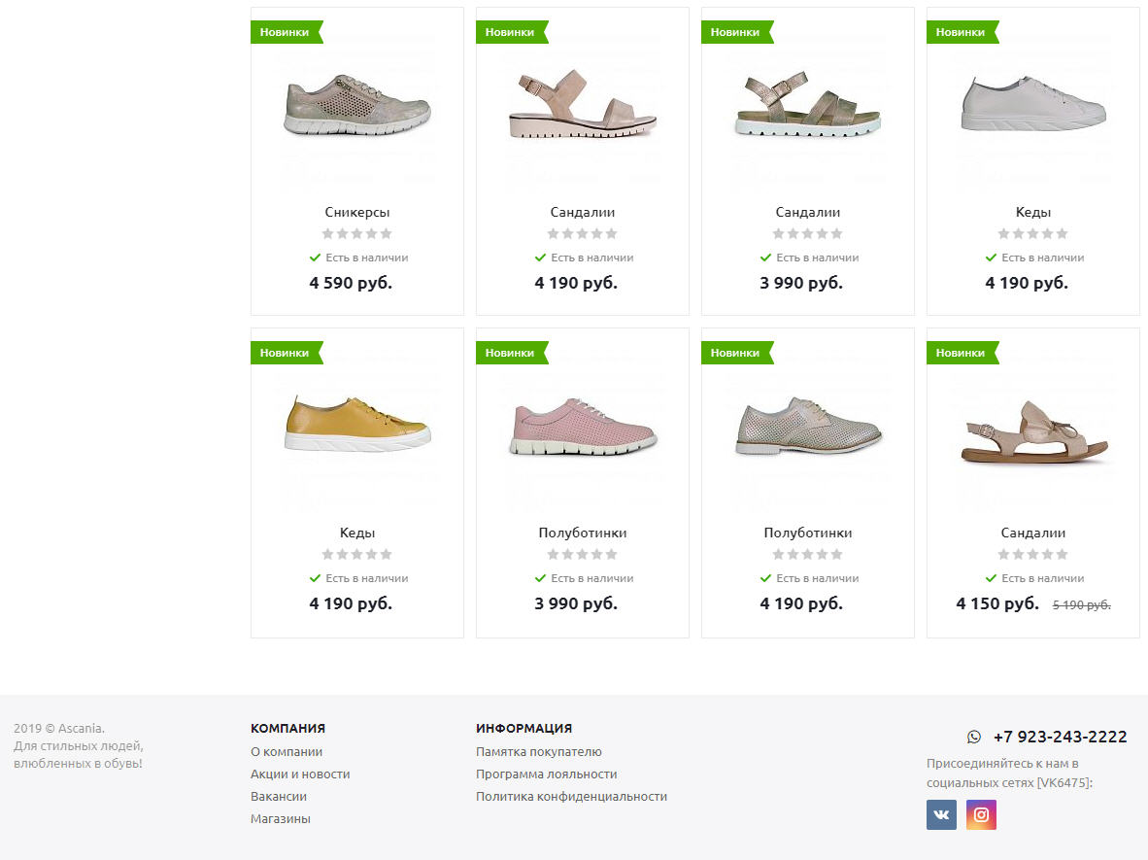Image resolution: width=1148 pixels, height=860 pixels.
Task: Click the Новинки badge on the discounted Сандалии
Action: click(962, 353)
